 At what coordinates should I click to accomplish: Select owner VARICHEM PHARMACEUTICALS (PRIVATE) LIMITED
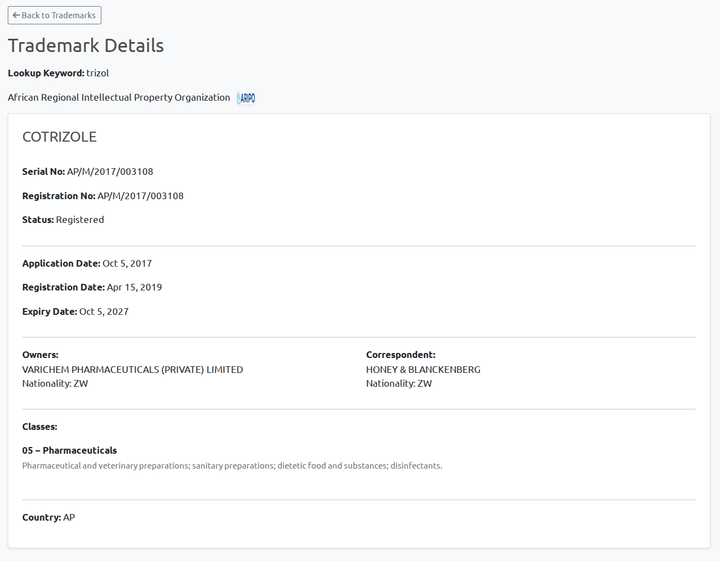coord(132,370)
